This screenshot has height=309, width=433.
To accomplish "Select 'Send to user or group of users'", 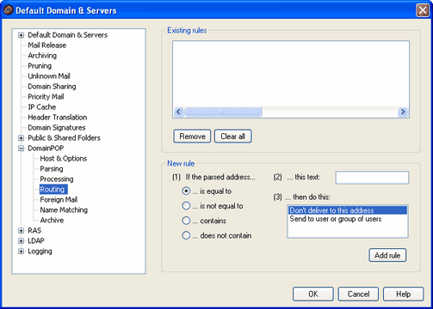I will pyautogui.click(x=348, y=219).
